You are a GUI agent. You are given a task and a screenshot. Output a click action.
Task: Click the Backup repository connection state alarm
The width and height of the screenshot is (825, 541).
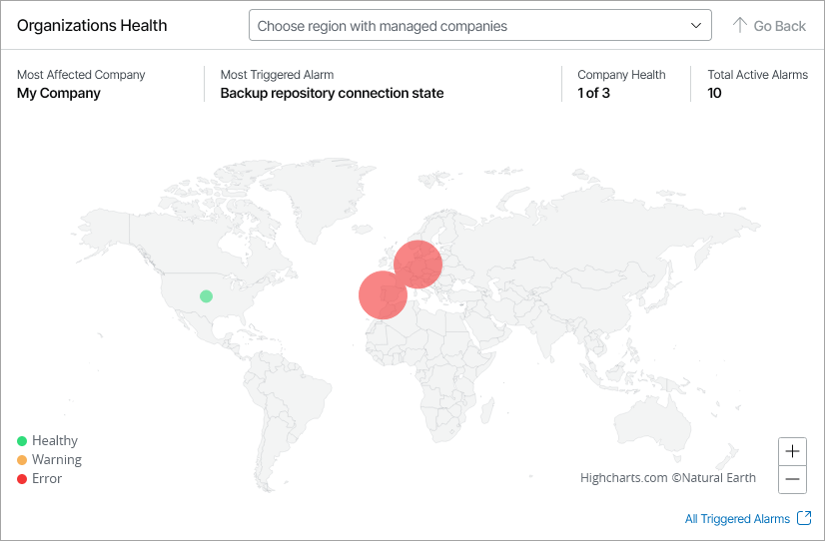tap(332, 94)
